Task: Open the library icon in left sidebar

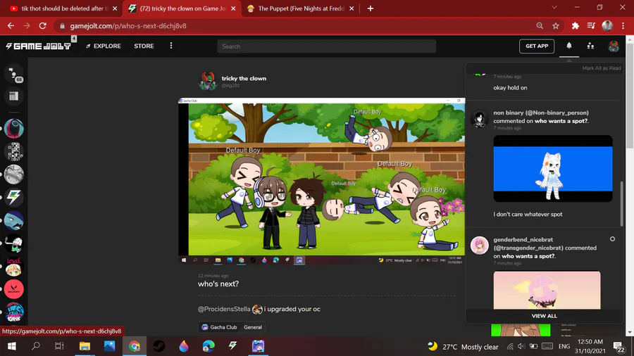Action: point(14,96)
